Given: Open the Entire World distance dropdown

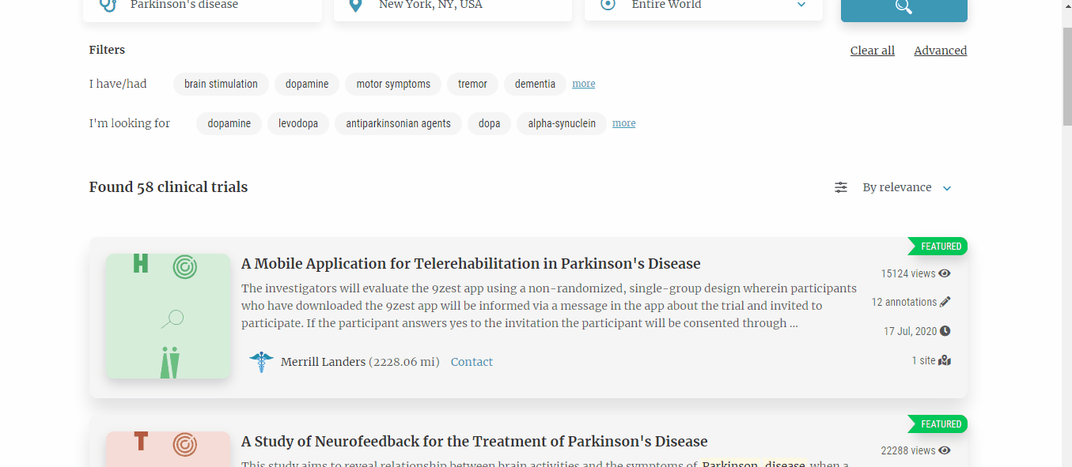Looking at the screenshot, I should [801, 5].
